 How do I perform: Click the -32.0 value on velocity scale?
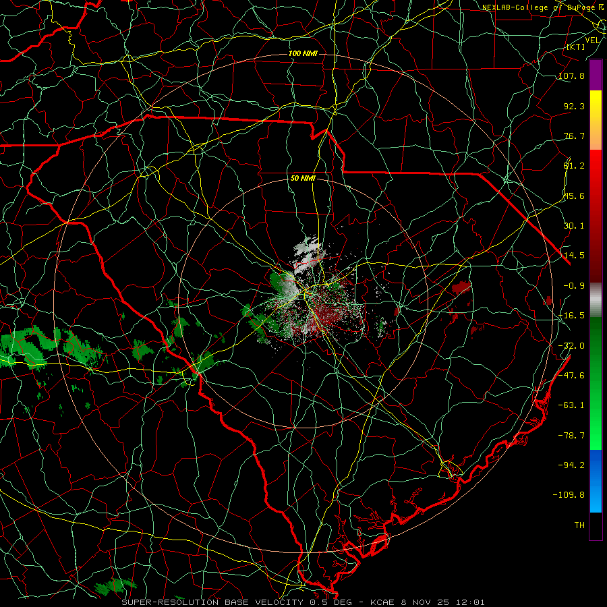[571, 346]
